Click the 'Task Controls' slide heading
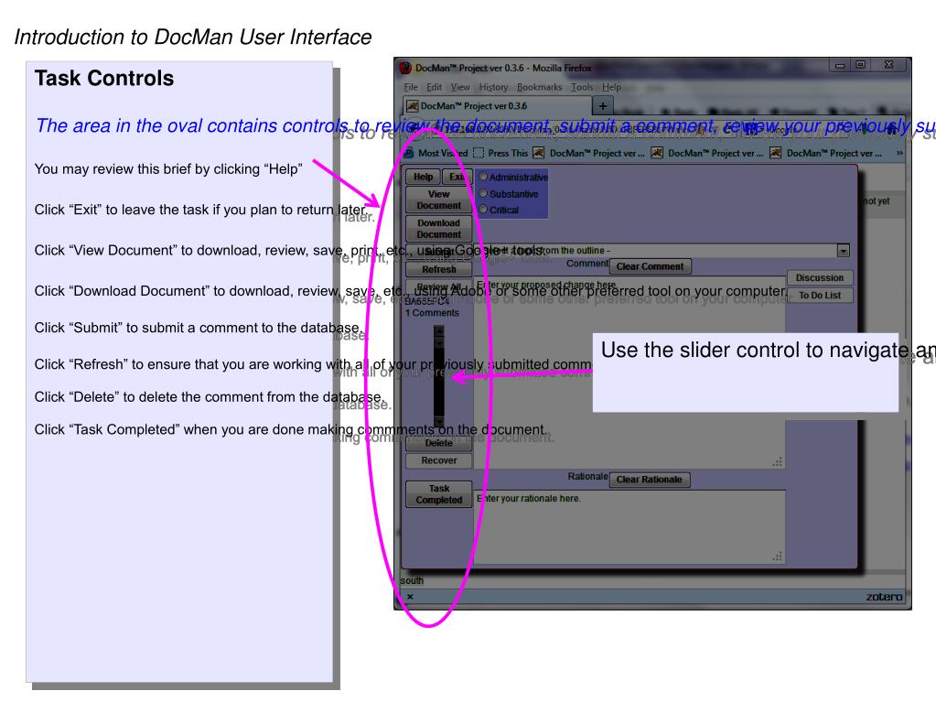 coord(104,78)
